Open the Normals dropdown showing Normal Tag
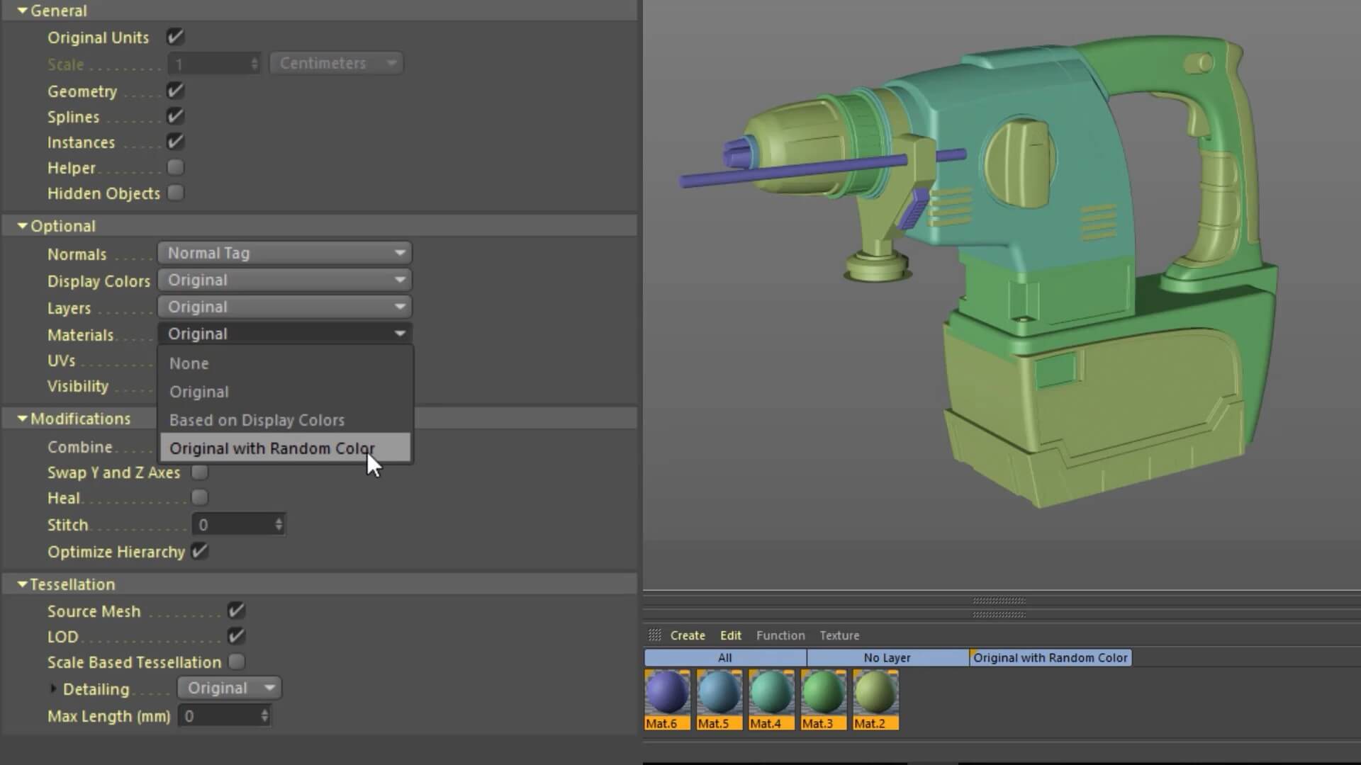The height and width of the screenshot is (765, 1361). coord(284,253)
